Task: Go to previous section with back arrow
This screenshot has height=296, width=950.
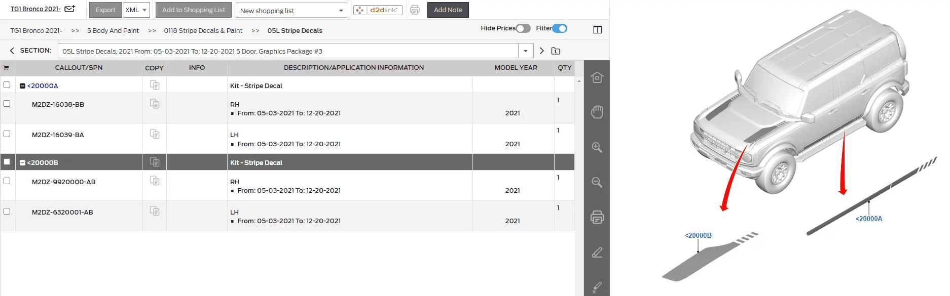Action: pyautogui.click(x=12, y=51)
